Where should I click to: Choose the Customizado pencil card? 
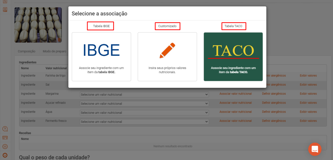point(167,57)
